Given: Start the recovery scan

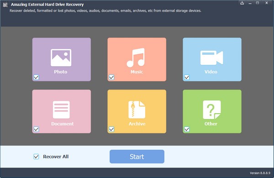Looking at the screenshot, I should (x=137, y=157).
